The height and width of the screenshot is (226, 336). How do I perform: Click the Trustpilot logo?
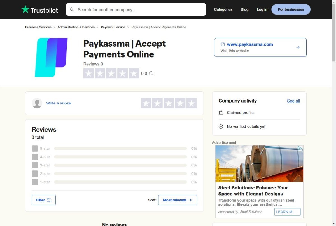point(39,10)
